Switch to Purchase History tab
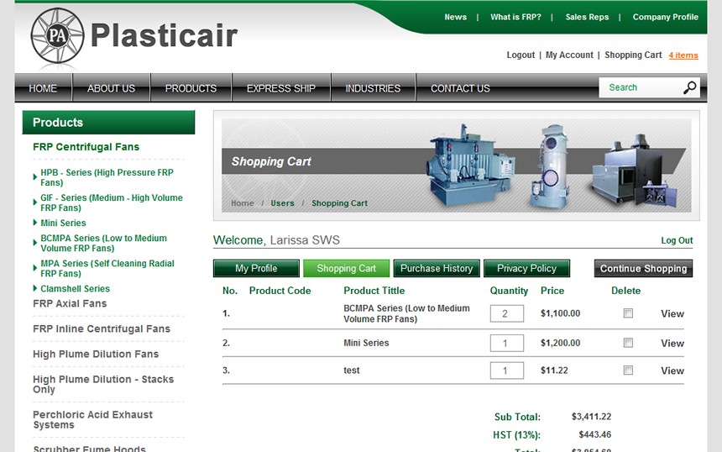722x452 pixels. (x=437, y=269)
